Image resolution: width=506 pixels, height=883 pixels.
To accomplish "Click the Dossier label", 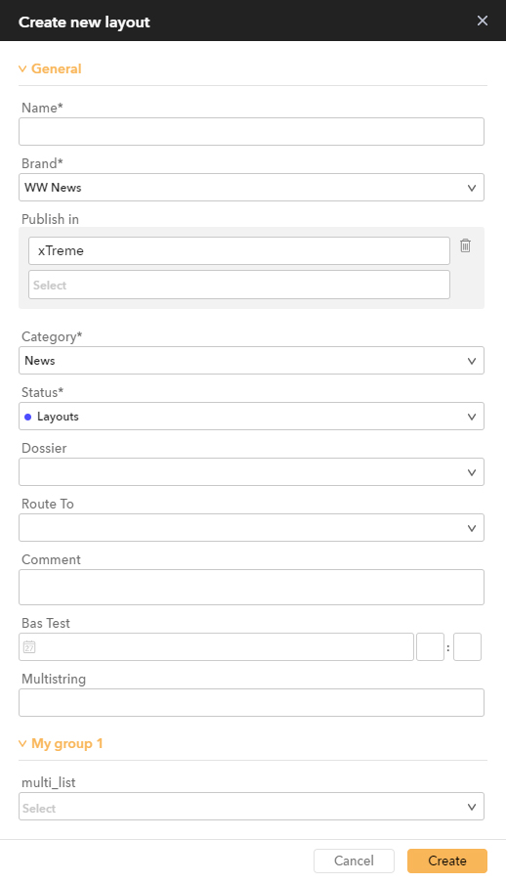I will (44, 448).
